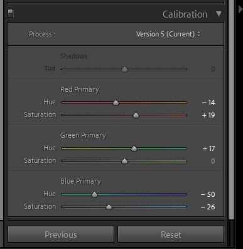Click the Blue Primary Saturation slider handle
This screenshot has height=249, width=243.
click(109, 207)
